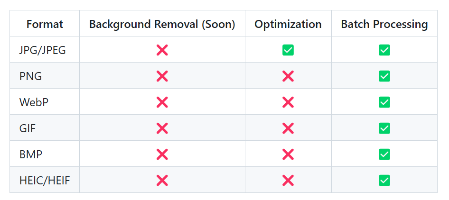Click the PNG Batch Processing checkmark
The width and height of the screenshot is (449, 200).
tap(384, 76)
